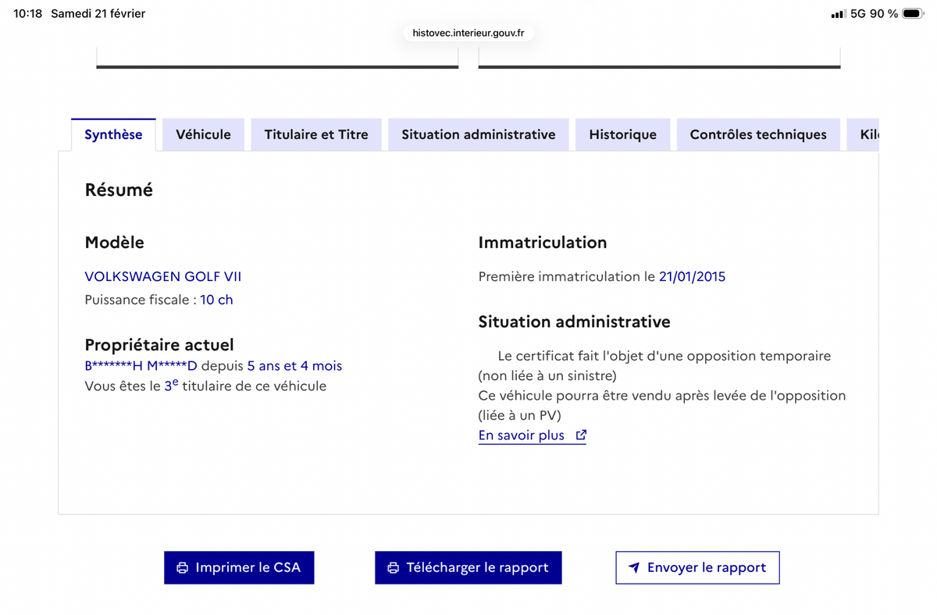Click the Imprimer le CSA button
Image resolution: width=937 pixels, height=615 pixels.
[239, 567]
